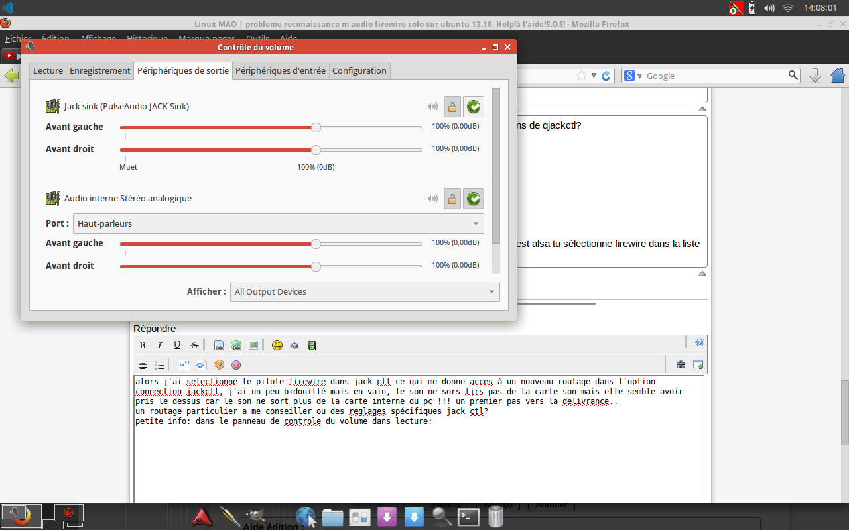Insert an image in the reply

pyautogui.click(x=253, y=345)
